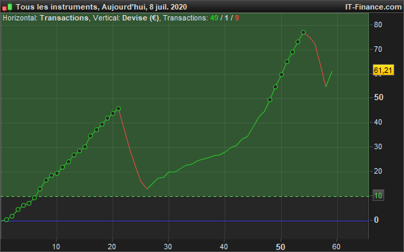This screenshot has width=404, height=252.
Task: Click the 60 label on the horizontal axis
Action: point(336,247)
